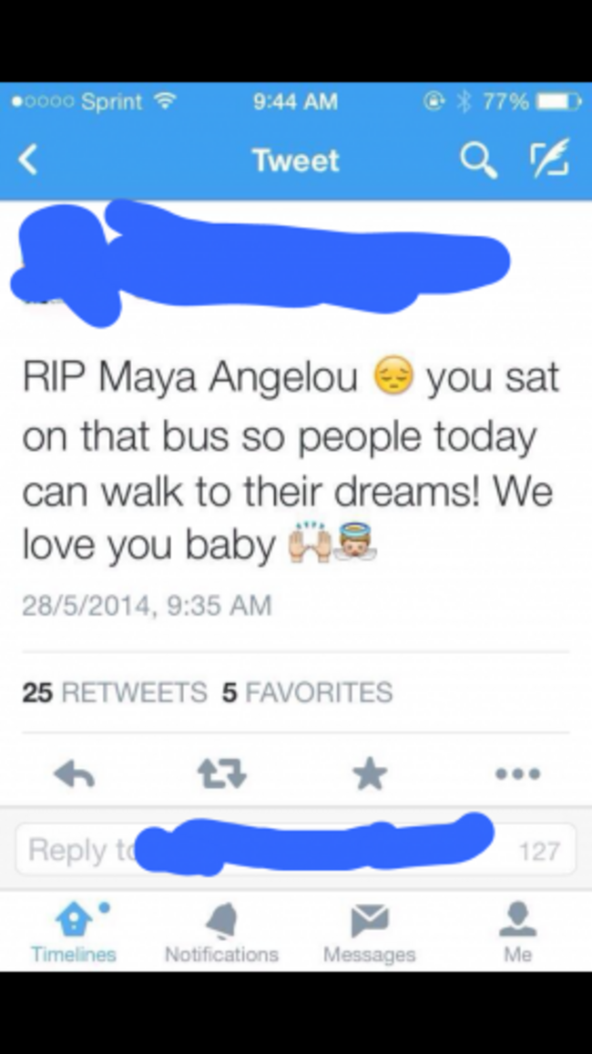Tap the Tweet title in header
The height and width of the screenshot is (1054, 592).
[x=296, y=160]
